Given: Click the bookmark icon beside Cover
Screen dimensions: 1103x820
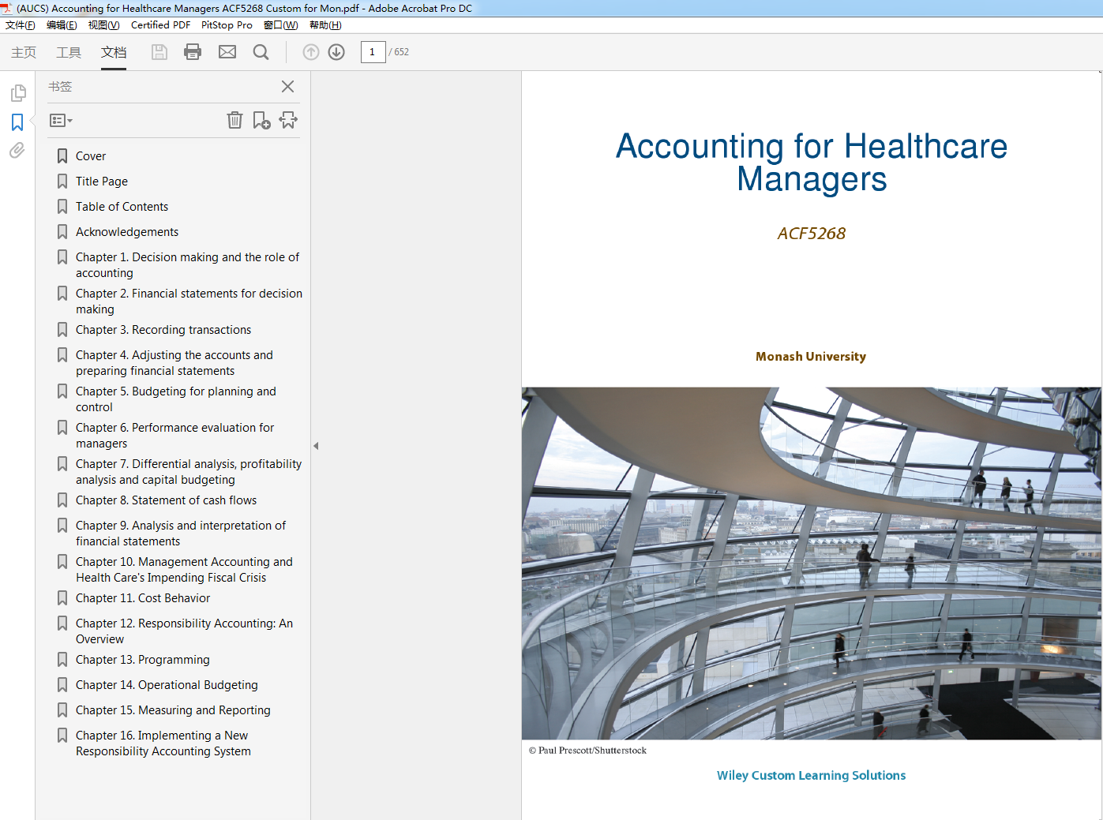Looking at the screenshot, I should 62,156.
